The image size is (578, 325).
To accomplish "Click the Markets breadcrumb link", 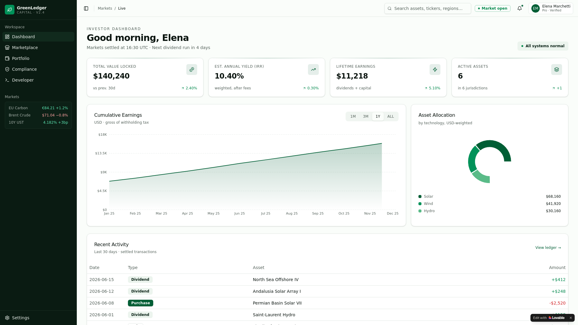I will [x=105, y=8].
